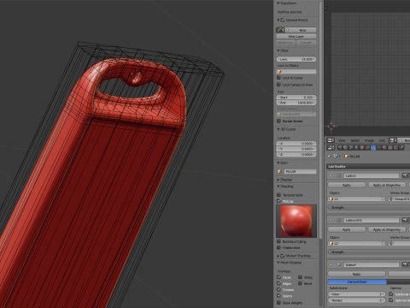
Task: Toggle render visibility camera icon on Lattice modifier
Action: pyautogui.click(x=405, y=175)
